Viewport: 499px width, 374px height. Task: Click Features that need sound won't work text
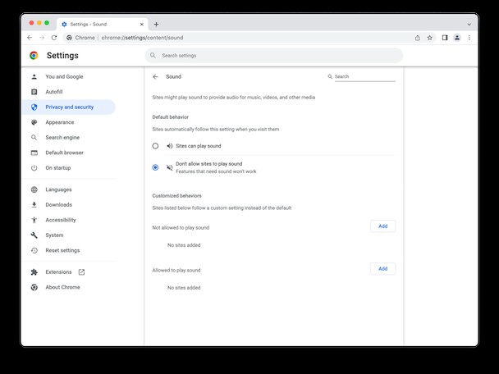(x=216, y=171)
